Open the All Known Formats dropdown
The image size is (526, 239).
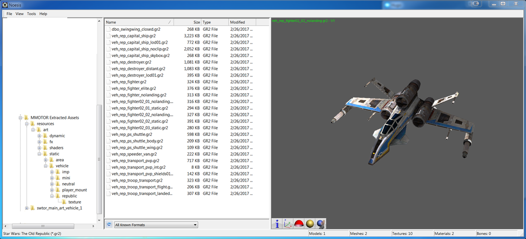(156, 225)
